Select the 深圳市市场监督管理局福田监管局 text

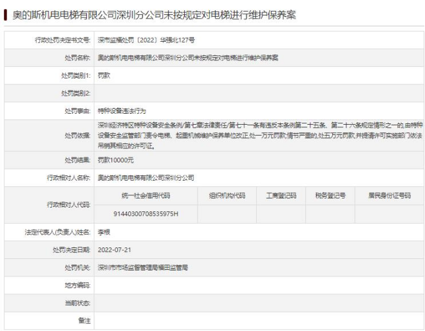pyautogui.click(x=143, y=268)
